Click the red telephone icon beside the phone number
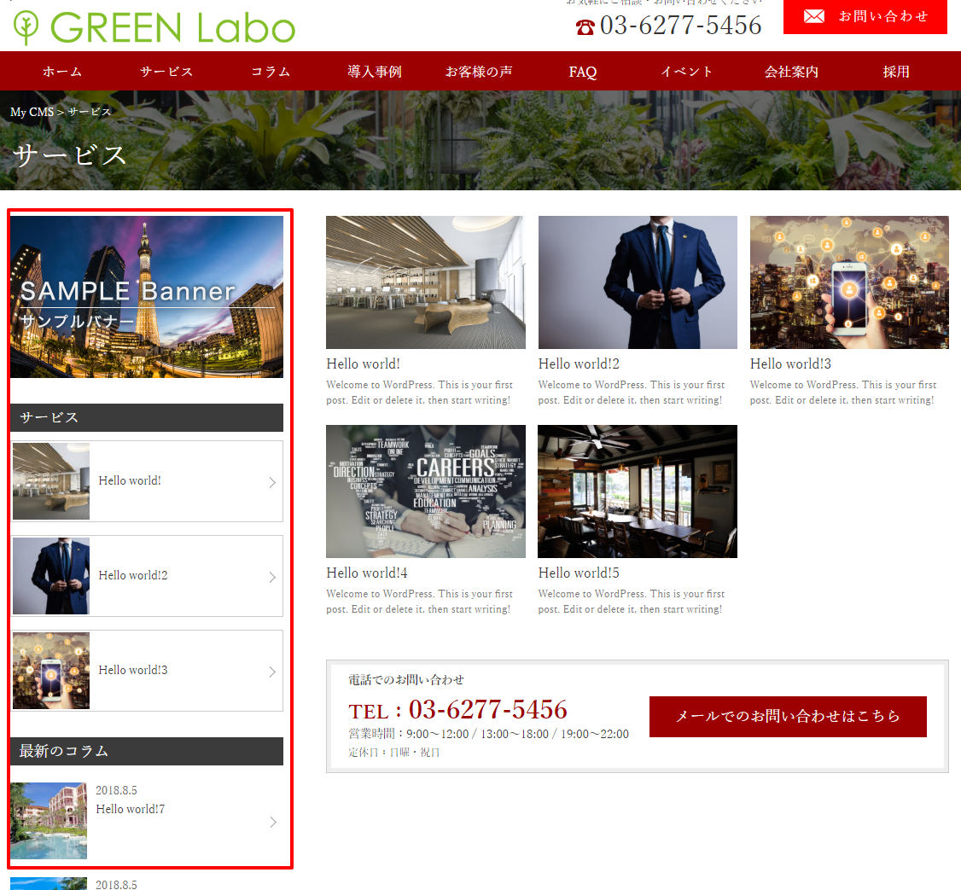The width and height of the screenshot is (961, 890). 585,27
